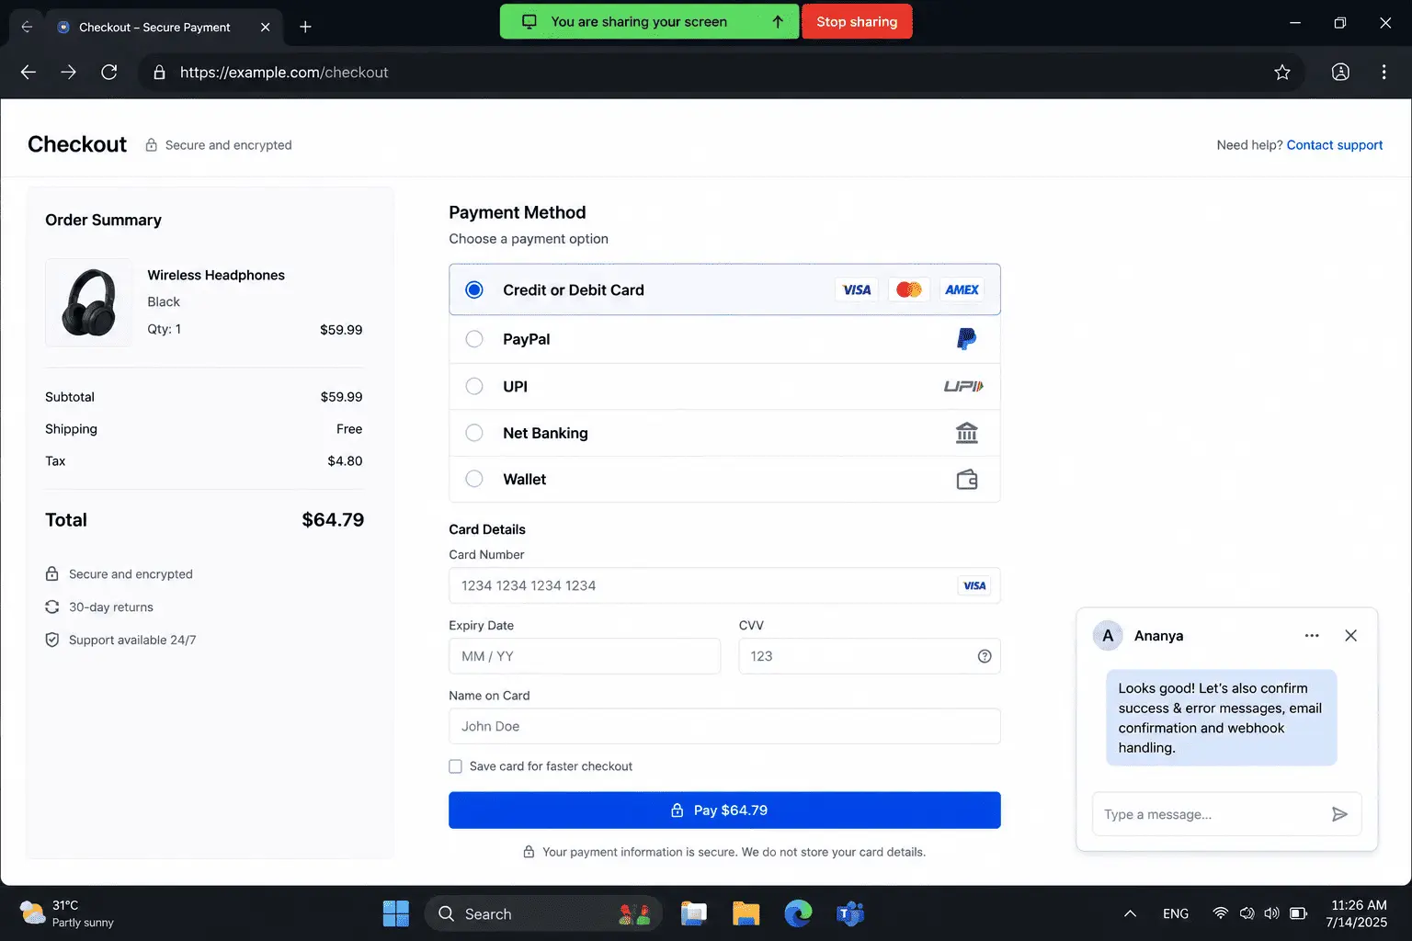Open Microsoft Teams from the taskbar
The image size is (1412, 941).
850,913
